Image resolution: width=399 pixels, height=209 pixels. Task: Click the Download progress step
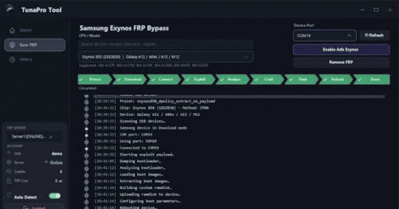pos(129,80)
